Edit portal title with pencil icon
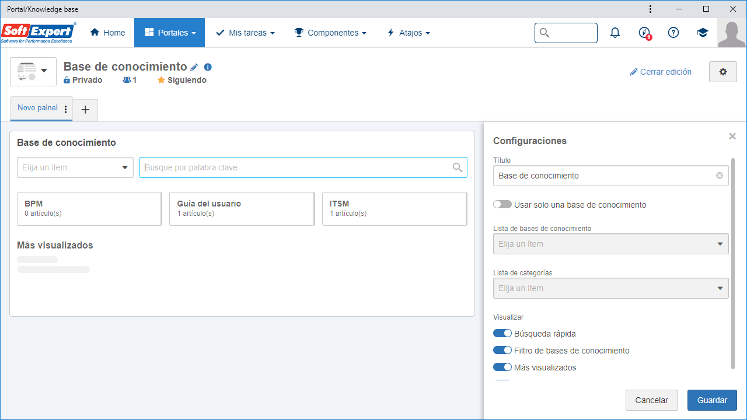Screen dimensions: 747x420 (194, 67)
